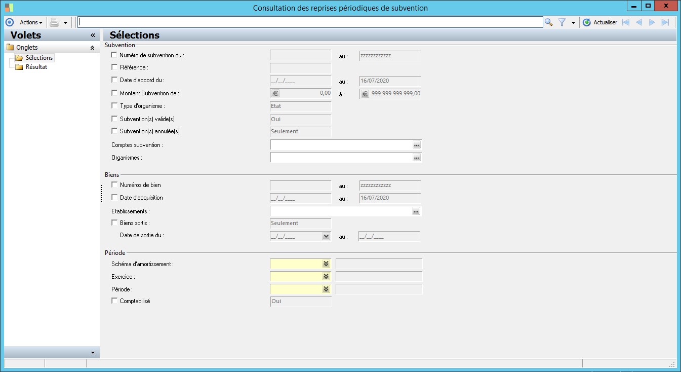
Task: Open the Comptes subvention browse button
Action: (x=417, y=145)
